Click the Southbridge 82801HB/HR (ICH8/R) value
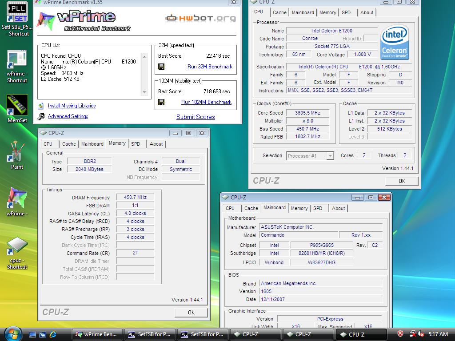This screenshot has width=455, height=341. point(322,253)
